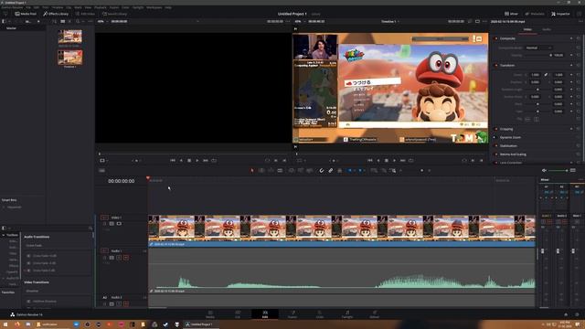
Task: Open the Workspace menu
Action: coord(154,7)
